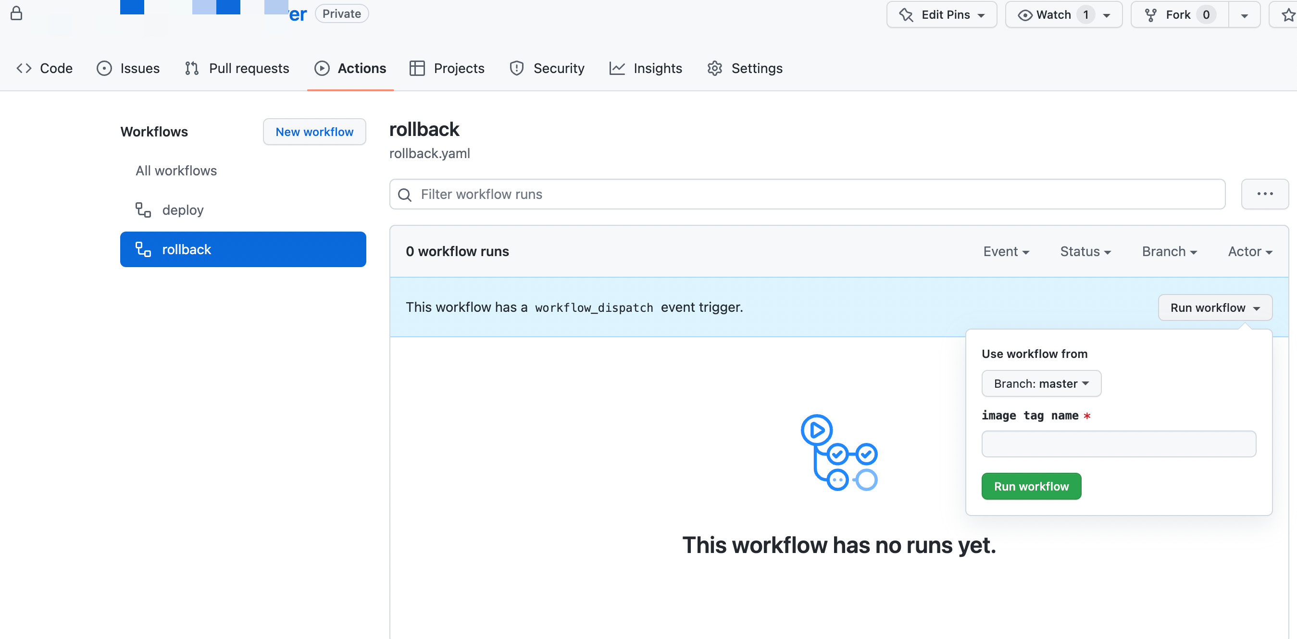Open Branch: master selector dropdown
The width and height of the screenshot is (1297, 639).
(1041, 384)
